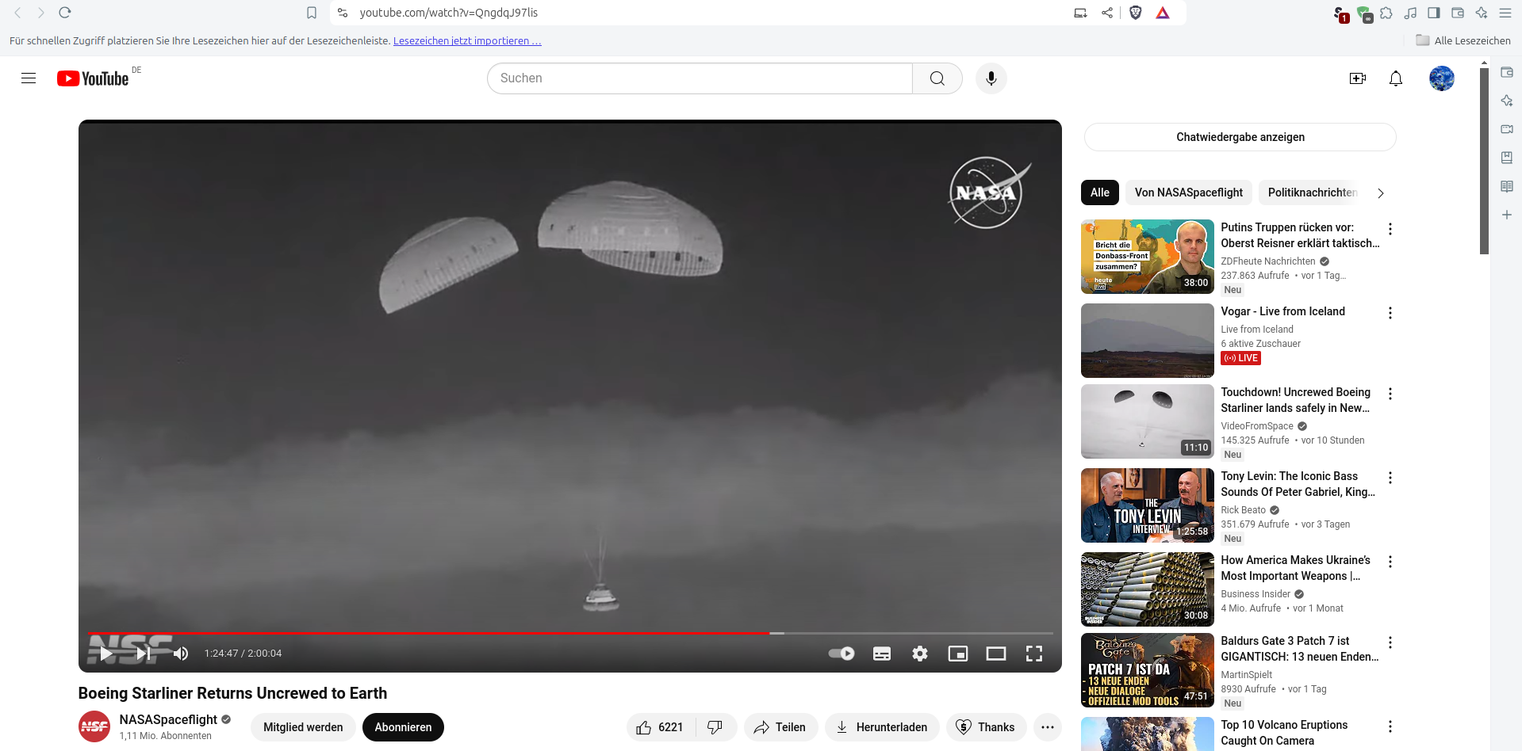Reload the page in browser
The image size is (1522, 751).
65,13
